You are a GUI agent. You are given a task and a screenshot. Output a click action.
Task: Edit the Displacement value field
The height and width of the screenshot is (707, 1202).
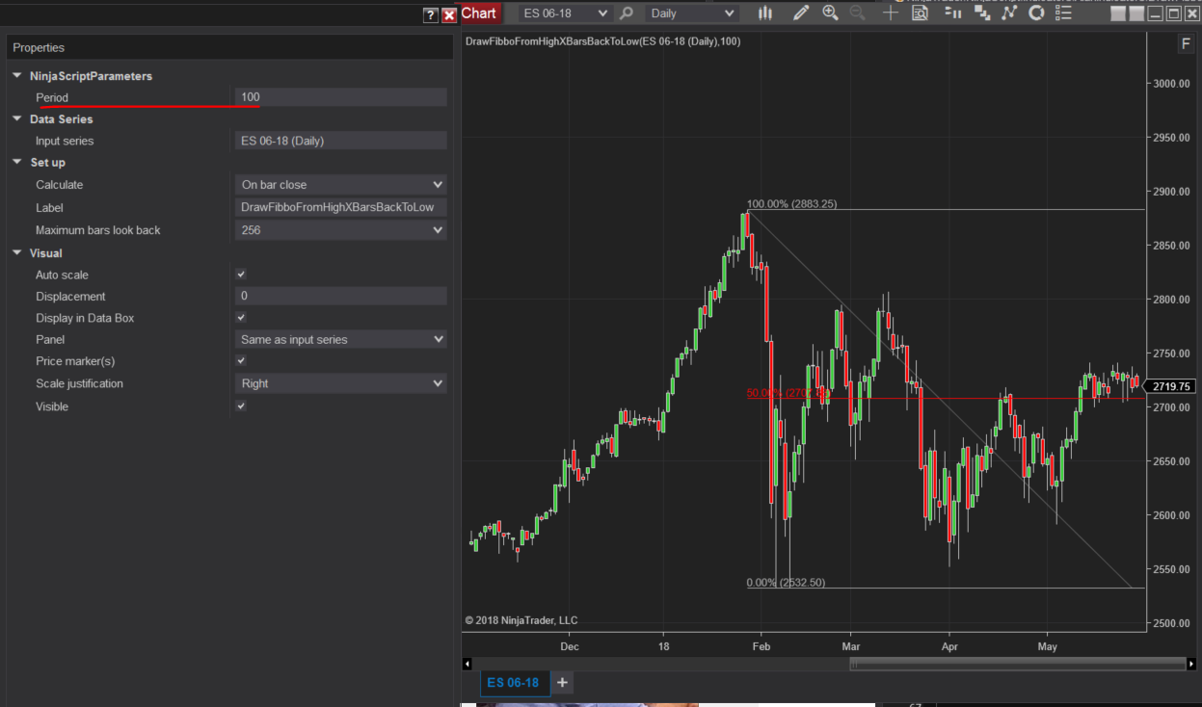coord(340,296)
